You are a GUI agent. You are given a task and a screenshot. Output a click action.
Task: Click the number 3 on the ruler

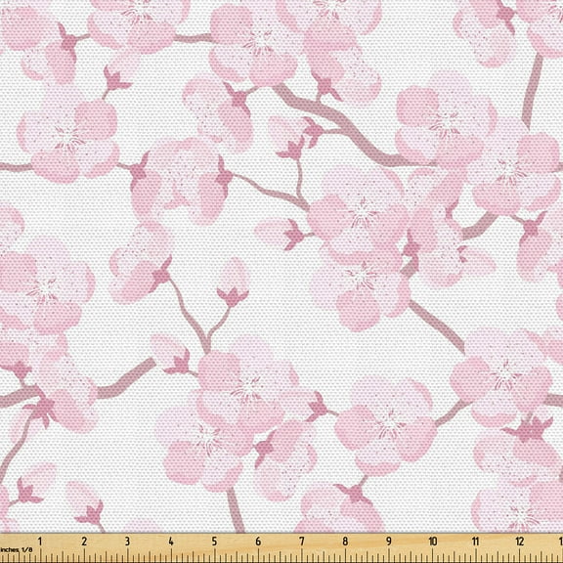(127, 541)
